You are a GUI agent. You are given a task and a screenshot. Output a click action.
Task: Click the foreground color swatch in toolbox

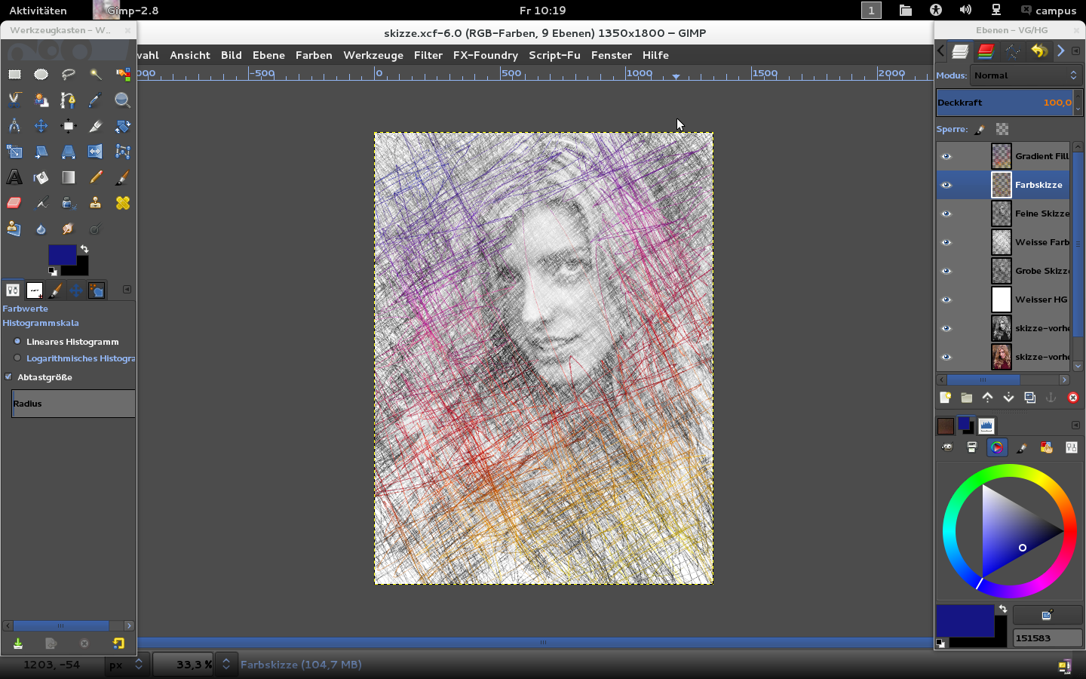coord(61,255)
